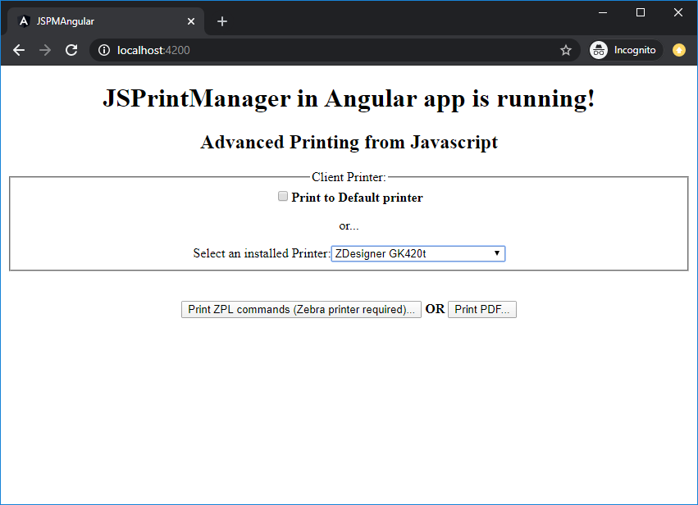Click the 'Print to Default printer' label

click(x=357, y=198)
